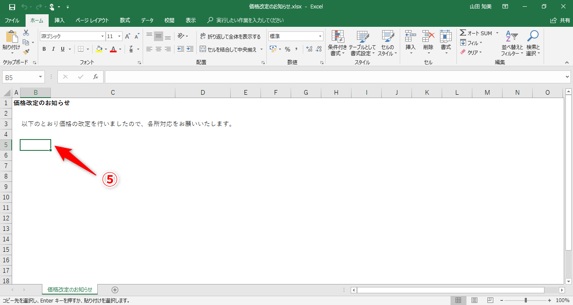Switch to the 挿入 ribbon tab
The height and width of the screenshot is (305, 573).
(x=60, y=20)
